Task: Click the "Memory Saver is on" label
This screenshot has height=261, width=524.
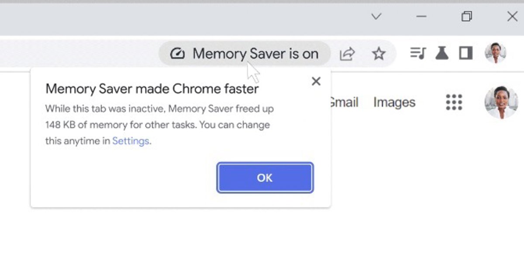Action: coord(255,54)
